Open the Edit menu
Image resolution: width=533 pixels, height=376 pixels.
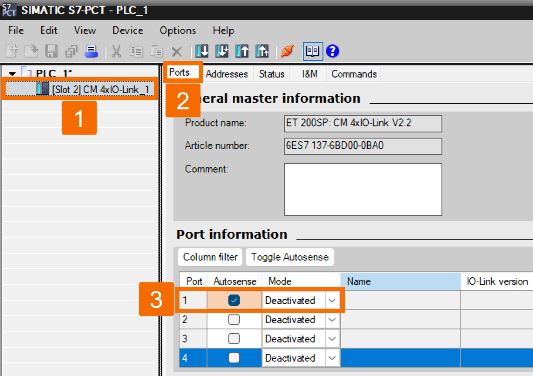(49, 30)
